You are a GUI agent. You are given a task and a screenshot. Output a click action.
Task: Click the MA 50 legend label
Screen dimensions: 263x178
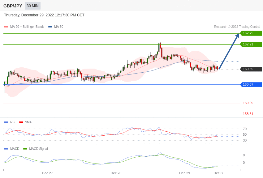[x=59, y=27]
